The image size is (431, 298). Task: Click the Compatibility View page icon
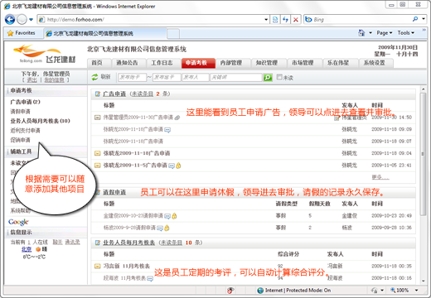coord(275,20)
